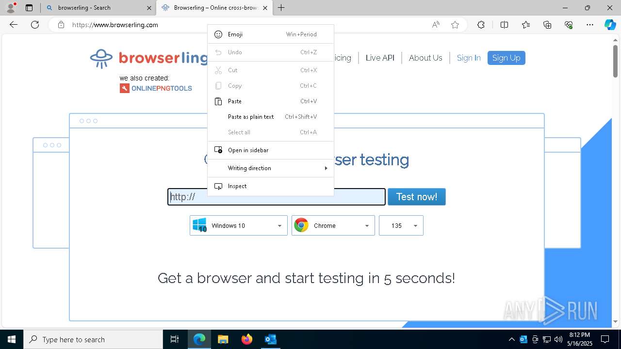Add page to favorites star icon
The image size is (621, 349).
coord(455,25)
